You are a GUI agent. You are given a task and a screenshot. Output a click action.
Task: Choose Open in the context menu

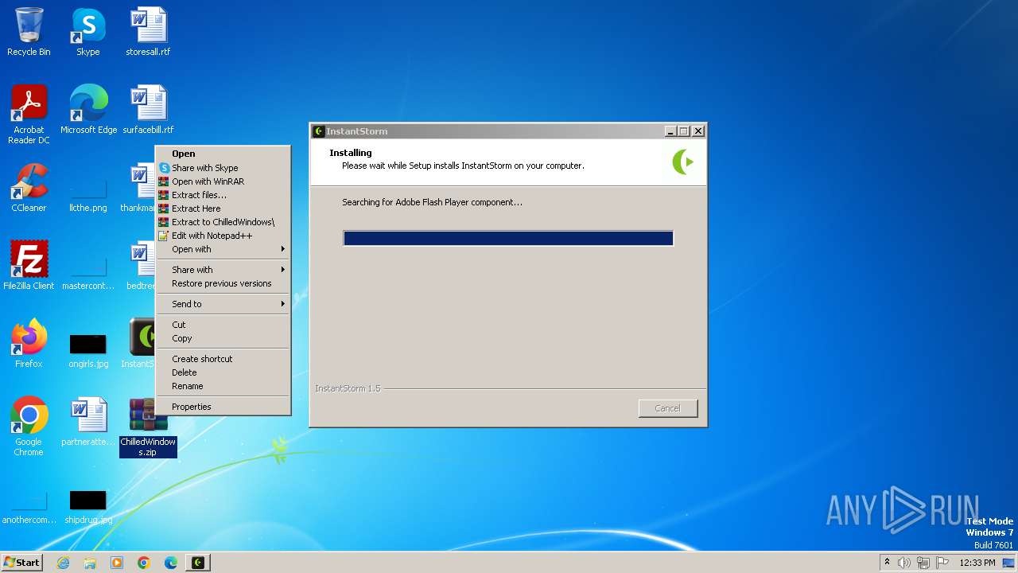pos(223,154)
